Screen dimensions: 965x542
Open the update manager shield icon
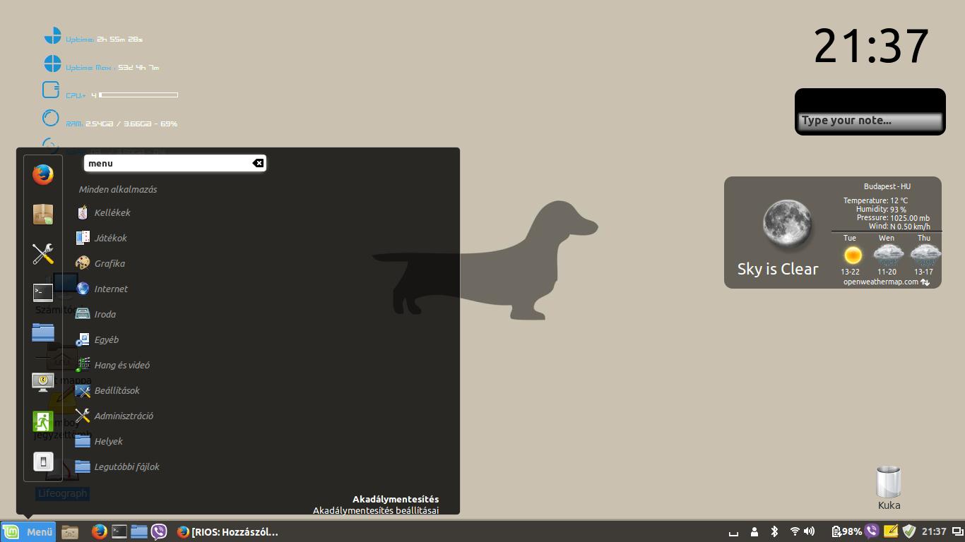tap(909, 531)
